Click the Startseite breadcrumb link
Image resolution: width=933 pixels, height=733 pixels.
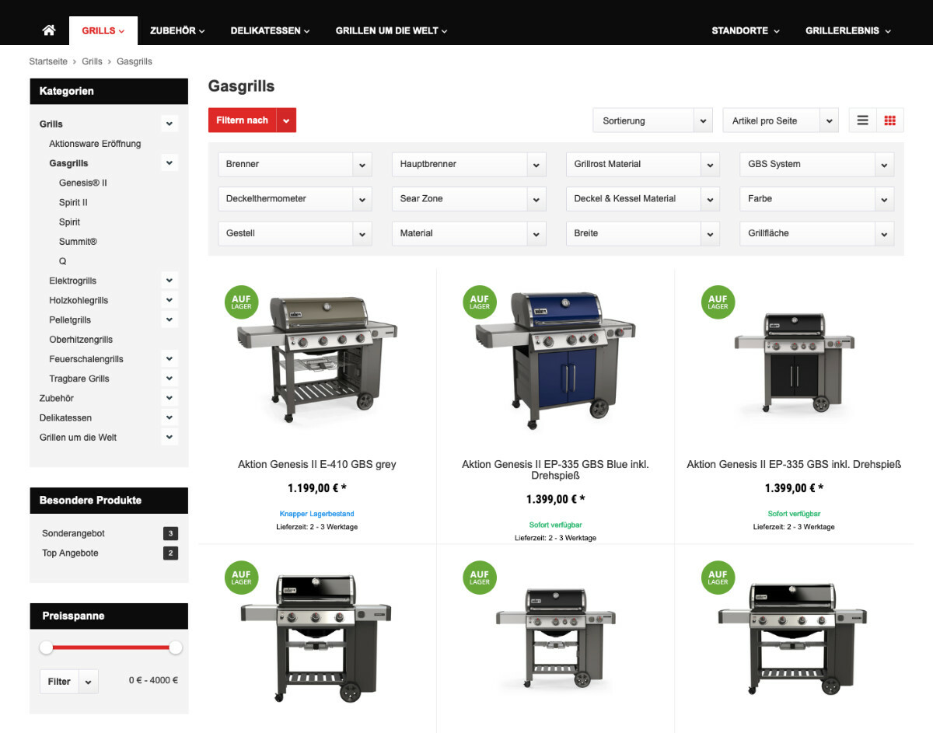[x=48, y=61]
